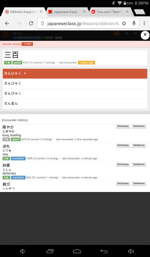The width and height of the screenshot is (150, 257).
Task: Close the Oblivion Kanji tab
Action: [41, 12]
